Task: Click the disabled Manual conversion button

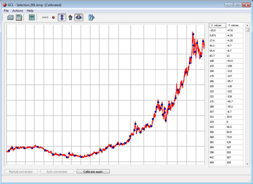Action: point(21,172)
